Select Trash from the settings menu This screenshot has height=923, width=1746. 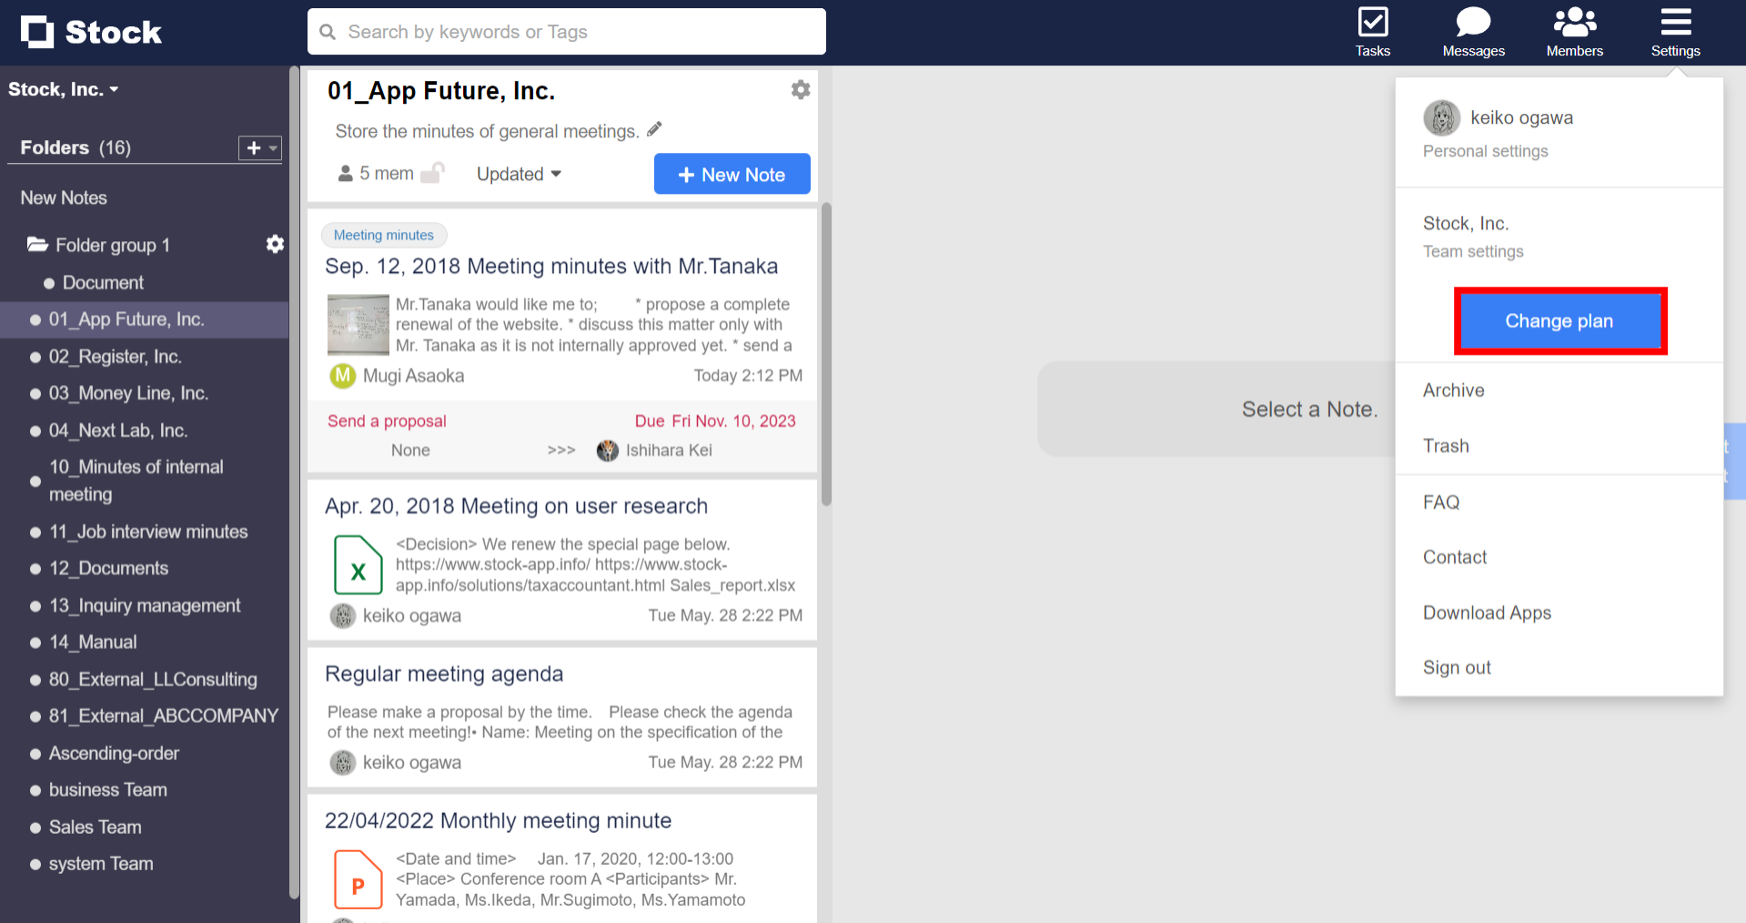[1445, 445]
